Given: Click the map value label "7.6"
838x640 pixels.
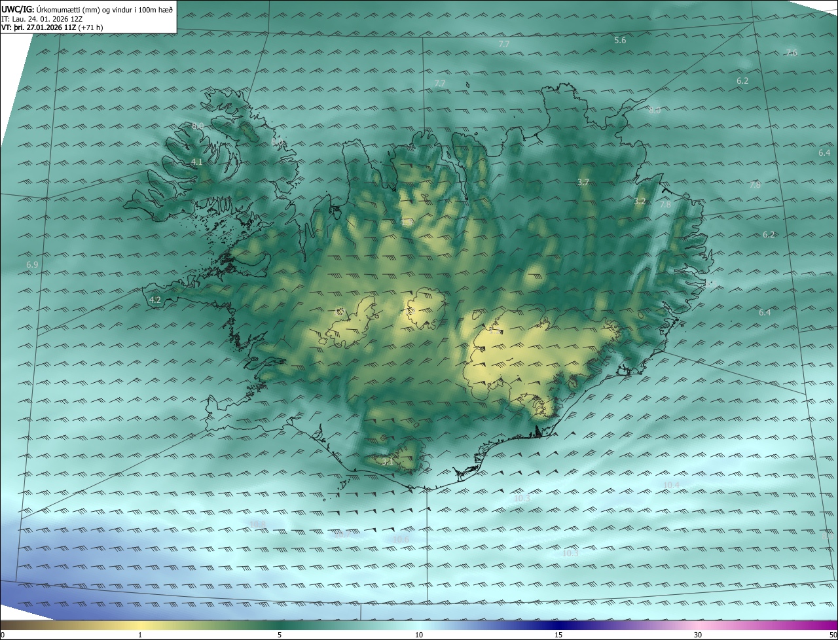Looking at the screenshot, I should coord(792,52).
